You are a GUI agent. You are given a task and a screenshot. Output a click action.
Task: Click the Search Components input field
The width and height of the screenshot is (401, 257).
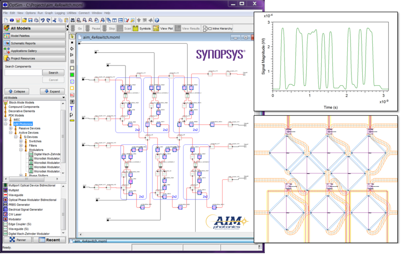tap(23, 73)
